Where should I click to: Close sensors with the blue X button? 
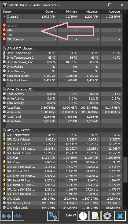click(x=120, y=216)
